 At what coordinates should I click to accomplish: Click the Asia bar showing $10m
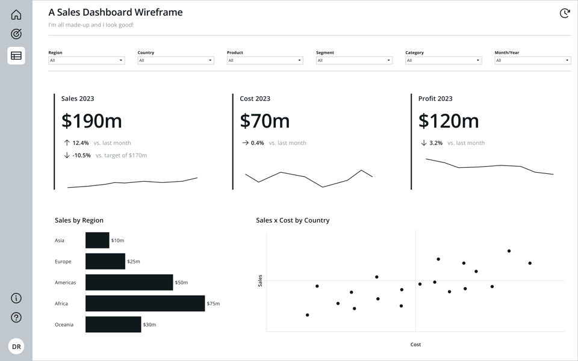click(x=97, y=240)
